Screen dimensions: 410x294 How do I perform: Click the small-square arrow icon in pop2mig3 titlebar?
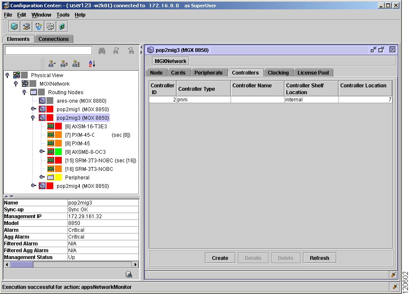coord(374,50)
